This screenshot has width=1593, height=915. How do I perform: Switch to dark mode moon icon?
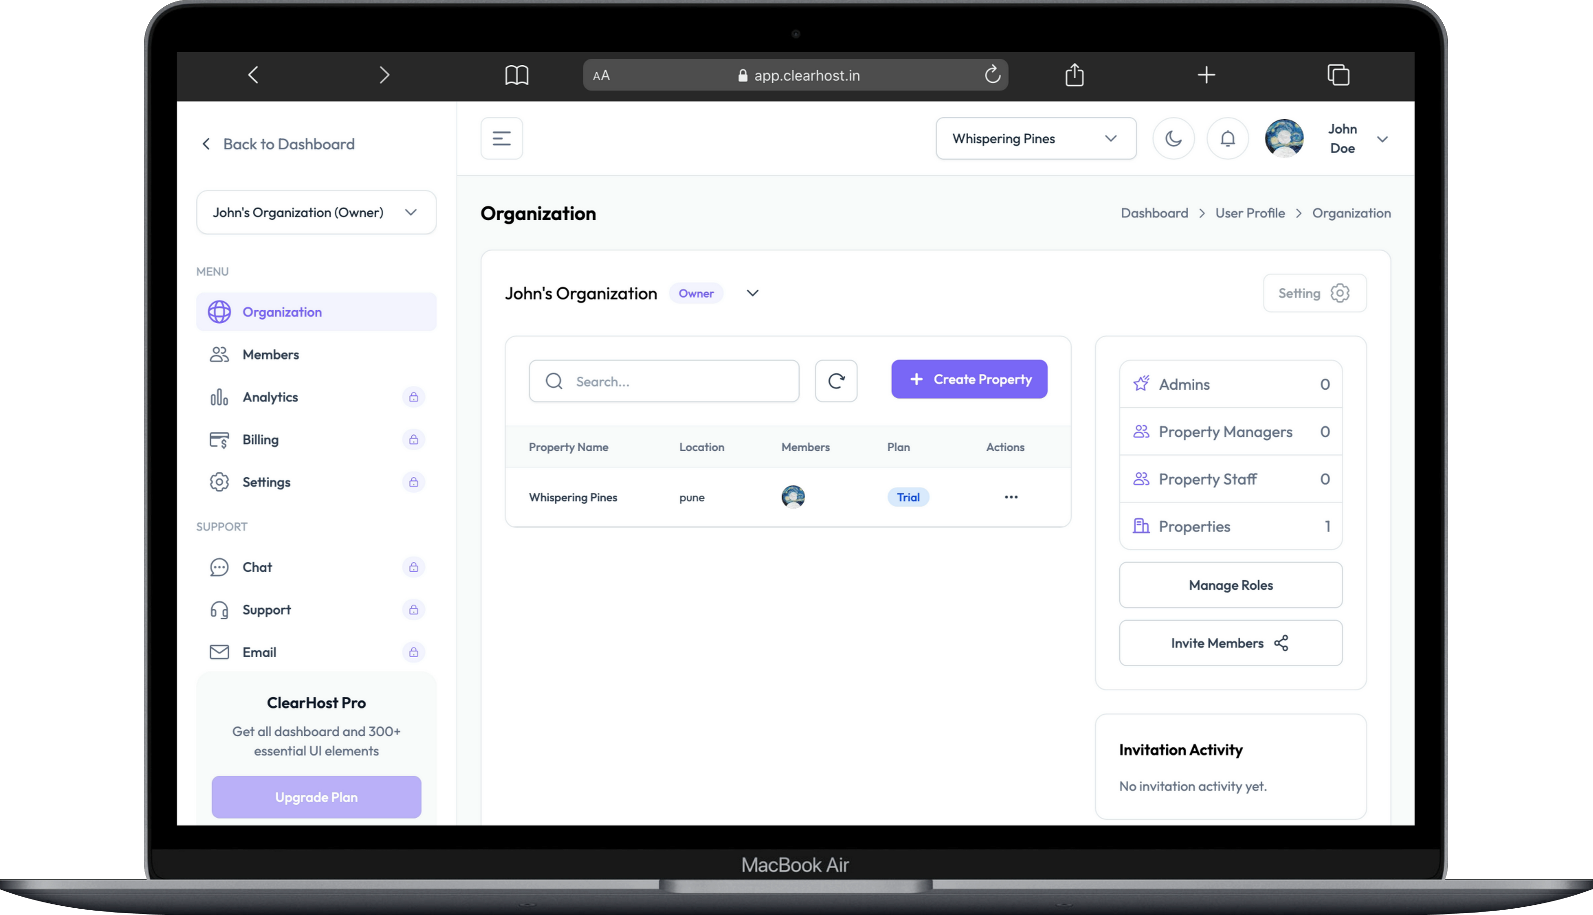click(1173, 138)
